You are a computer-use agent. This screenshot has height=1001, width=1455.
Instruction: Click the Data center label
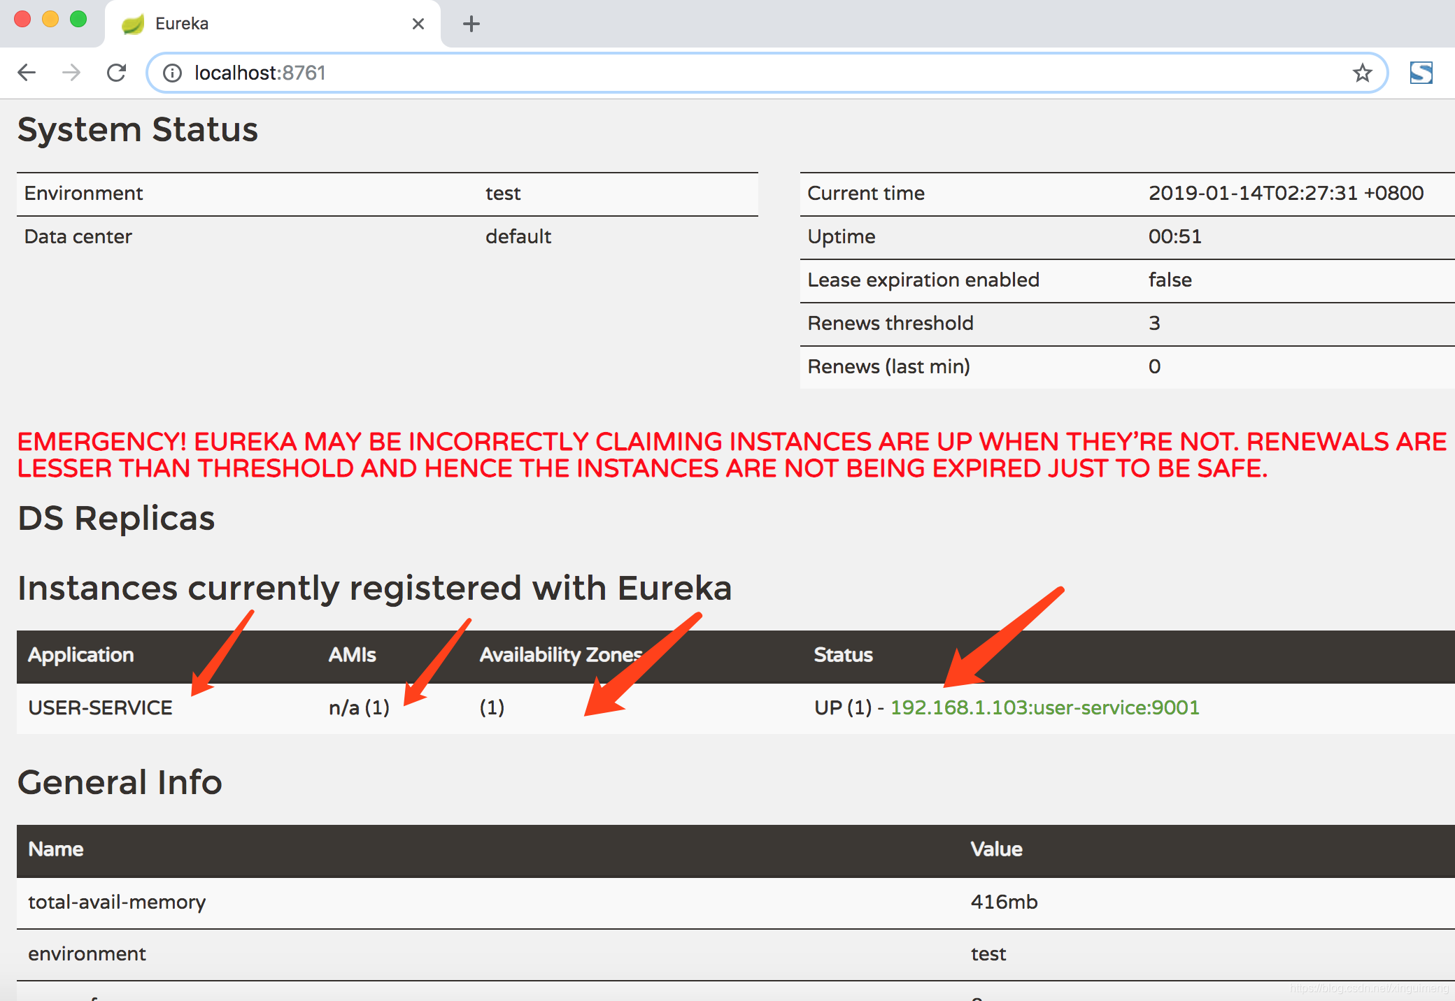click(x=78, y=237)
